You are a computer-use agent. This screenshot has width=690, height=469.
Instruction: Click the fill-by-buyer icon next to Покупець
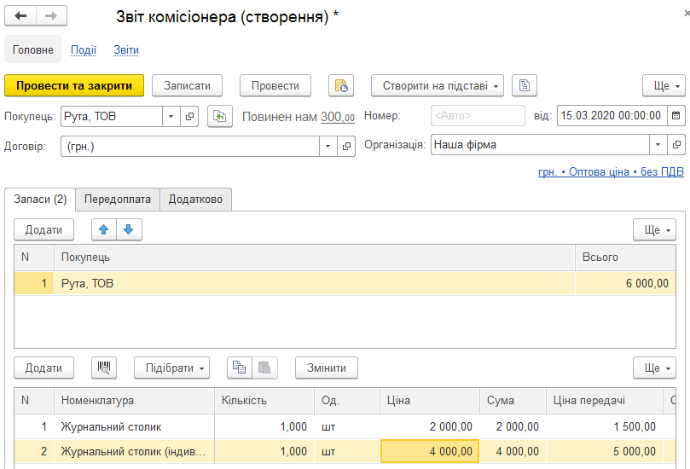[219, 117]
